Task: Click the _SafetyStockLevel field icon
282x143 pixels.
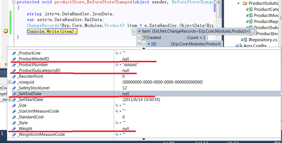Action: click(x=14, y=88)
